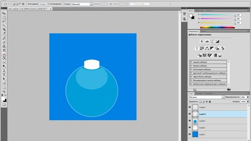This screenshot has height=141, width=251.
Task: Expand the Hue/Saturation presets row
Action: tap(191, 73)
